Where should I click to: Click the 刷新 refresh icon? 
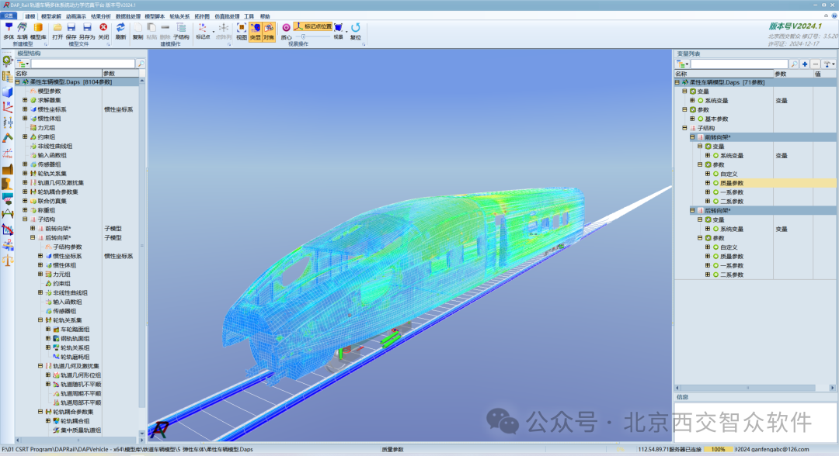[x=120, y=31]
